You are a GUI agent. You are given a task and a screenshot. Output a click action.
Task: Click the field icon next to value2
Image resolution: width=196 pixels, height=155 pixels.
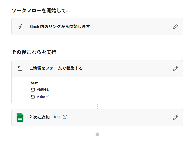(33, 97)
